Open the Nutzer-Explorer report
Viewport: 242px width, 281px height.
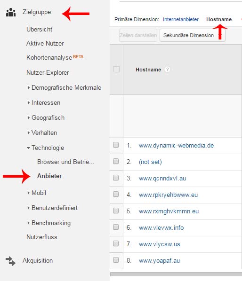tap(48, 72)
